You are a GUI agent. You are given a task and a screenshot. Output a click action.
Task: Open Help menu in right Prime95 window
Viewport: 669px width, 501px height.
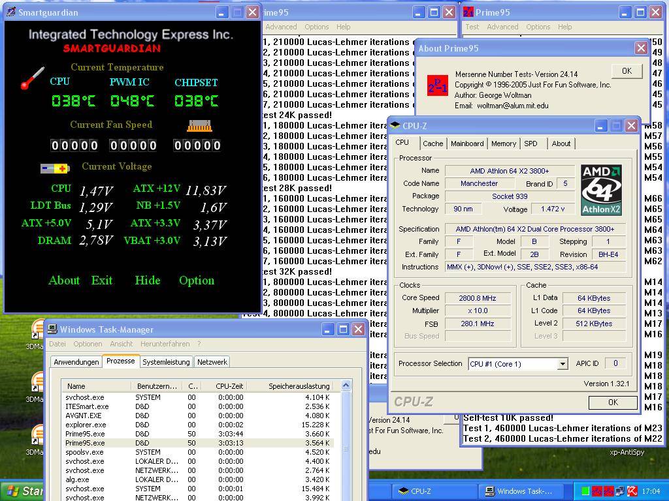[x=564, y=26]
